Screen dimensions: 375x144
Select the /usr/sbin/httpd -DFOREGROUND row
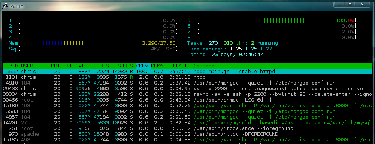(x=188, y=134)
